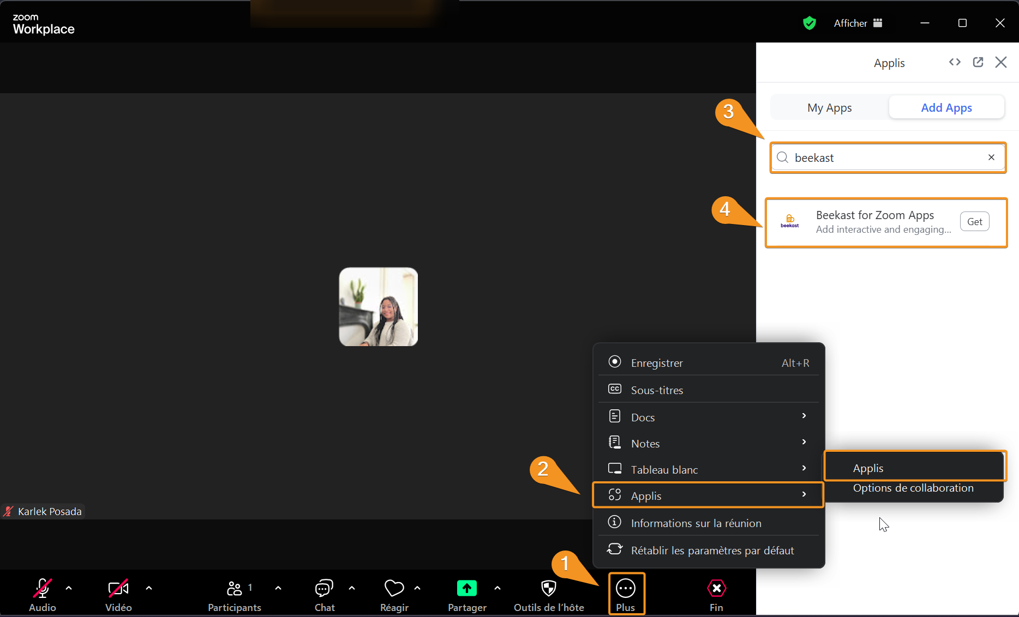Share screen with the green Partager button
The image size is (1019, 617).
point(467,588)
